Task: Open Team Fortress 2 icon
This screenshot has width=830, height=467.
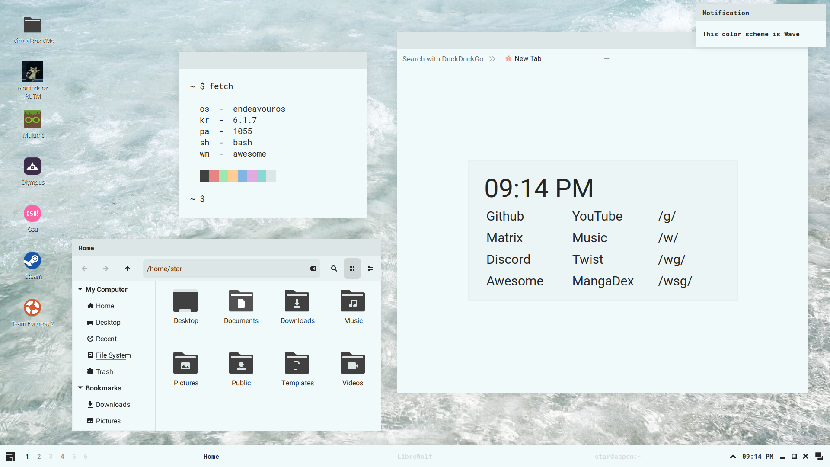Action: pos(32,308)
